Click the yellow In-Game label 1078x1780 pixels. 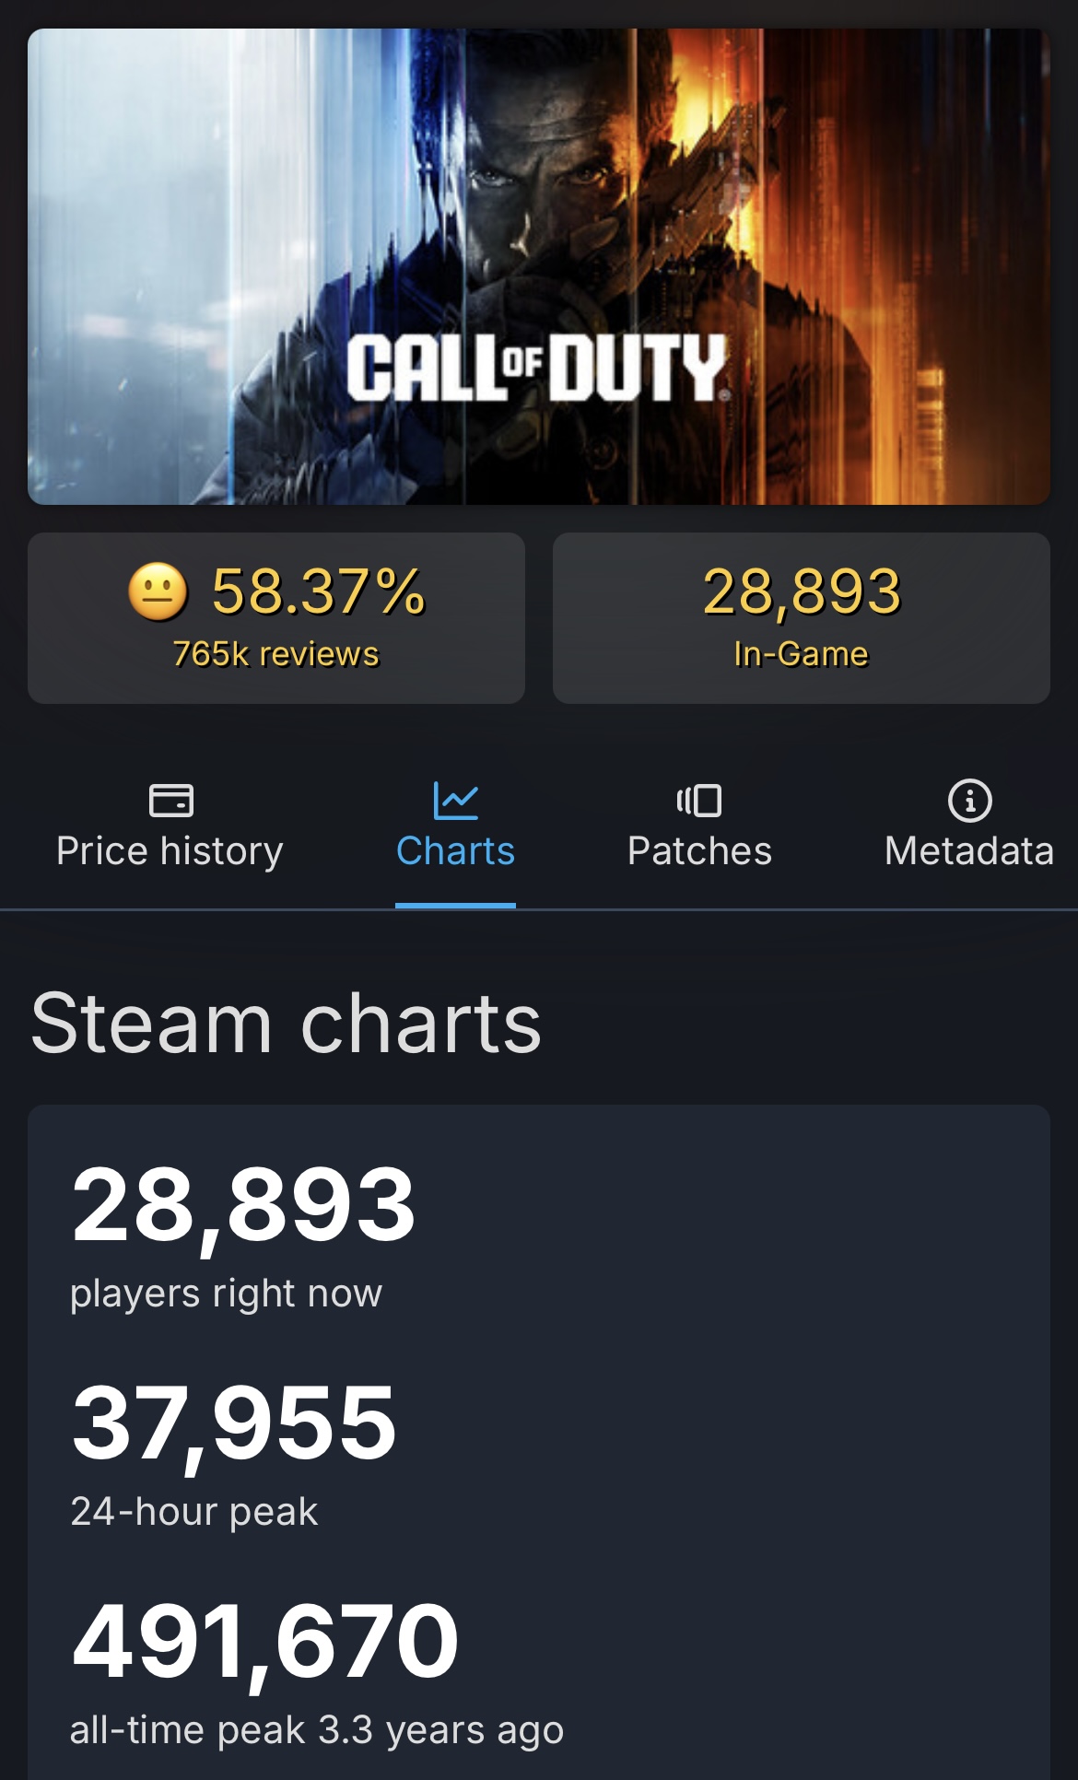point(801,654)
